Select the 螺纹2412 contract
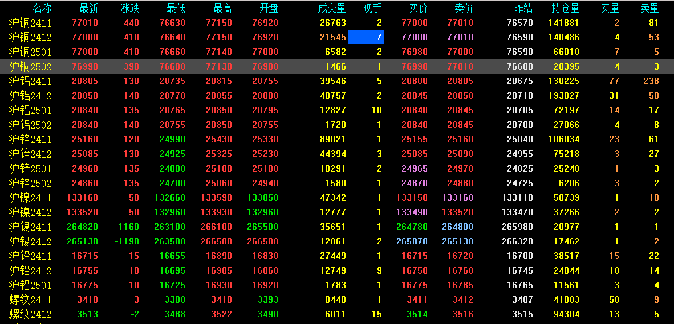The image size is (674, 324). point(30,314)
